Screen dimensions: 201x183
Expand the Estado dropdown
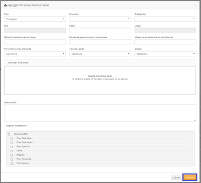[x=165, y=54]
